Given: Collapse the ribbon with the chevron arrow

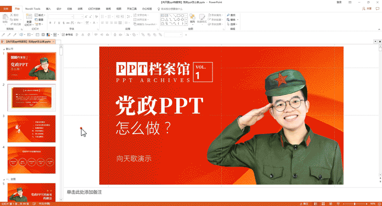Looking at the screenshot, I should tap(379, 29).
